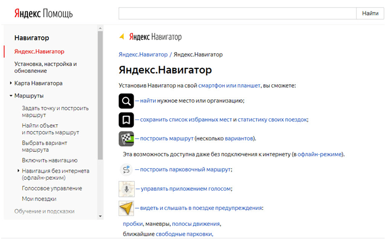Image resolution: width=389 pixels, height=239 pixels.
Task: Click the Яндекс.Навигатор breadcrumb link
Action: (x=143, y=54)
